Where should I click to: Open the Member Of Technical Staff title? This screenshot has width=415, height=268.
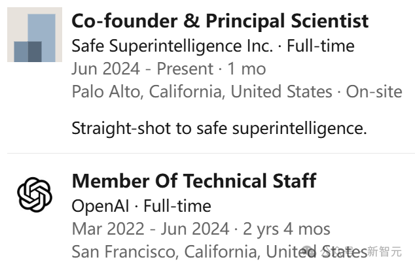tap(194, 181)
